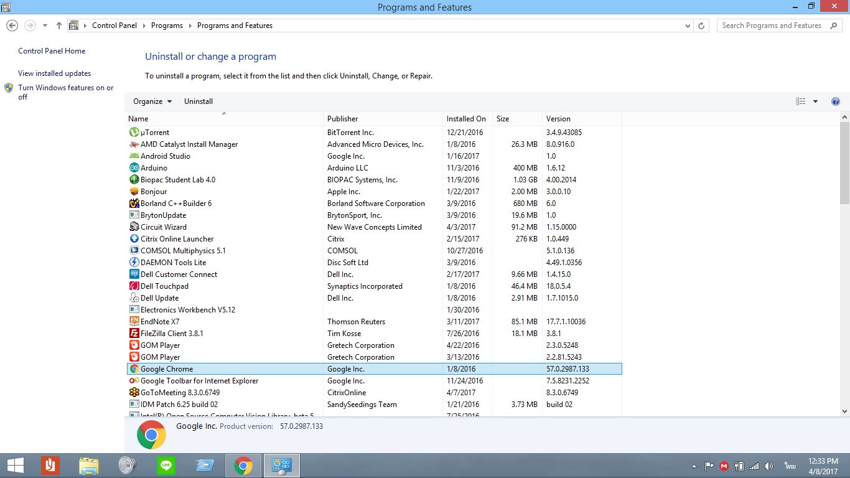Refresh the Programs and Features list
850x478 pixels.
701,26
